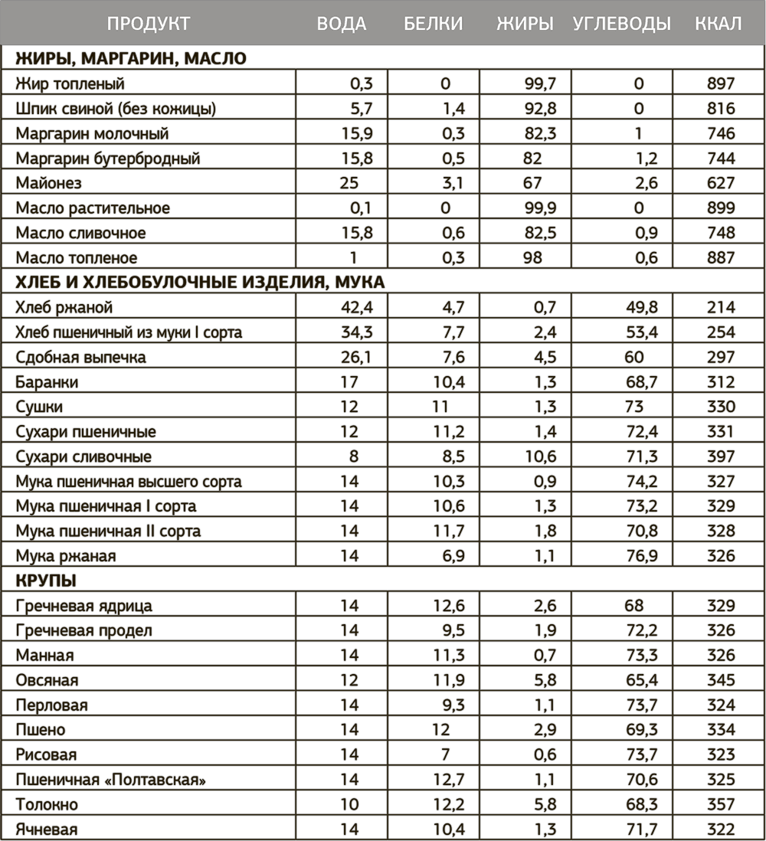Click the 816 kcal value for Шпик свиной
766x841 pixels.
pyautogui.click(x=720, y=108)
